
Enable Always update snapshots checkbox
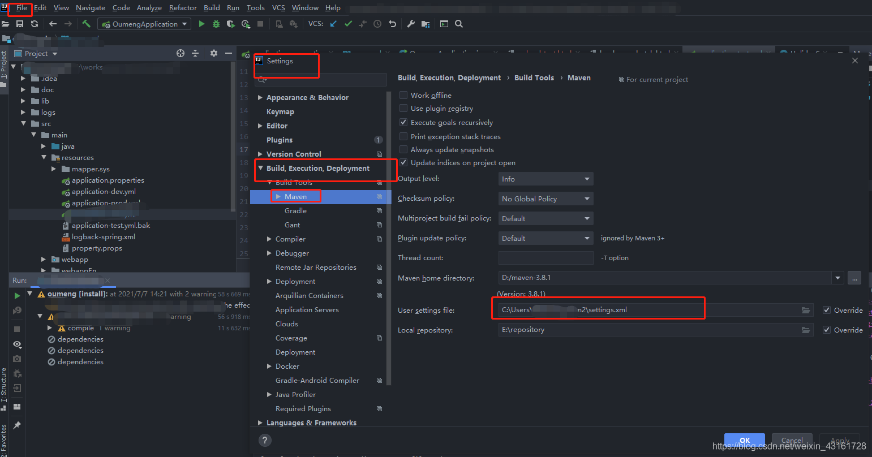(403, 149)
